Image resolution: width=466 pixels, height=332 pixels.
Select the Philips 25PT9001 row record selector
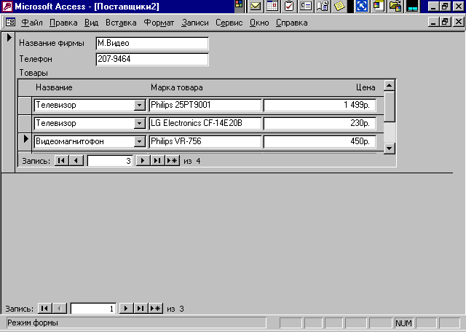pyautogui.click(x=25, y=106)
